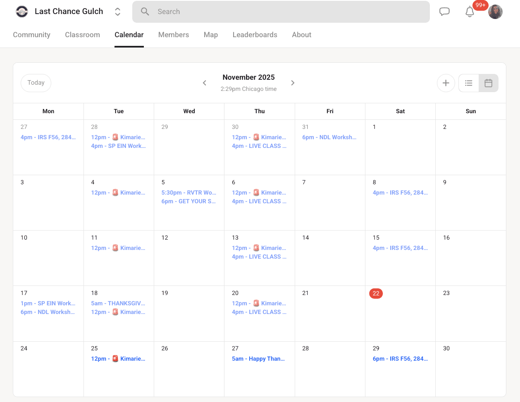Open the NDL Workshop event on October 31

pyautogui.click(x=329, y=137)
